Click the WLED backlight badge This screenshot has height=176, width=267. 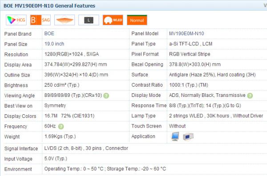coord(113,20)
